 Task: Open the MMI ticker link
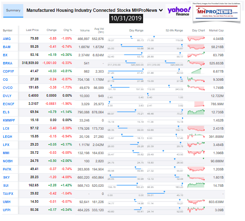[6, 153]
